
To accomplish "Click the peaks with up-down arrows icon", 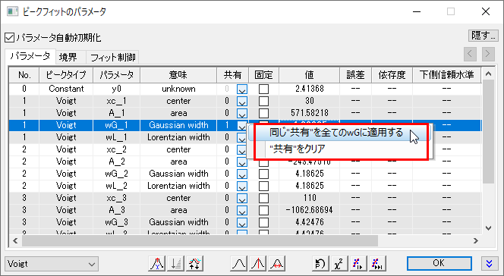I will coord(194,263).
